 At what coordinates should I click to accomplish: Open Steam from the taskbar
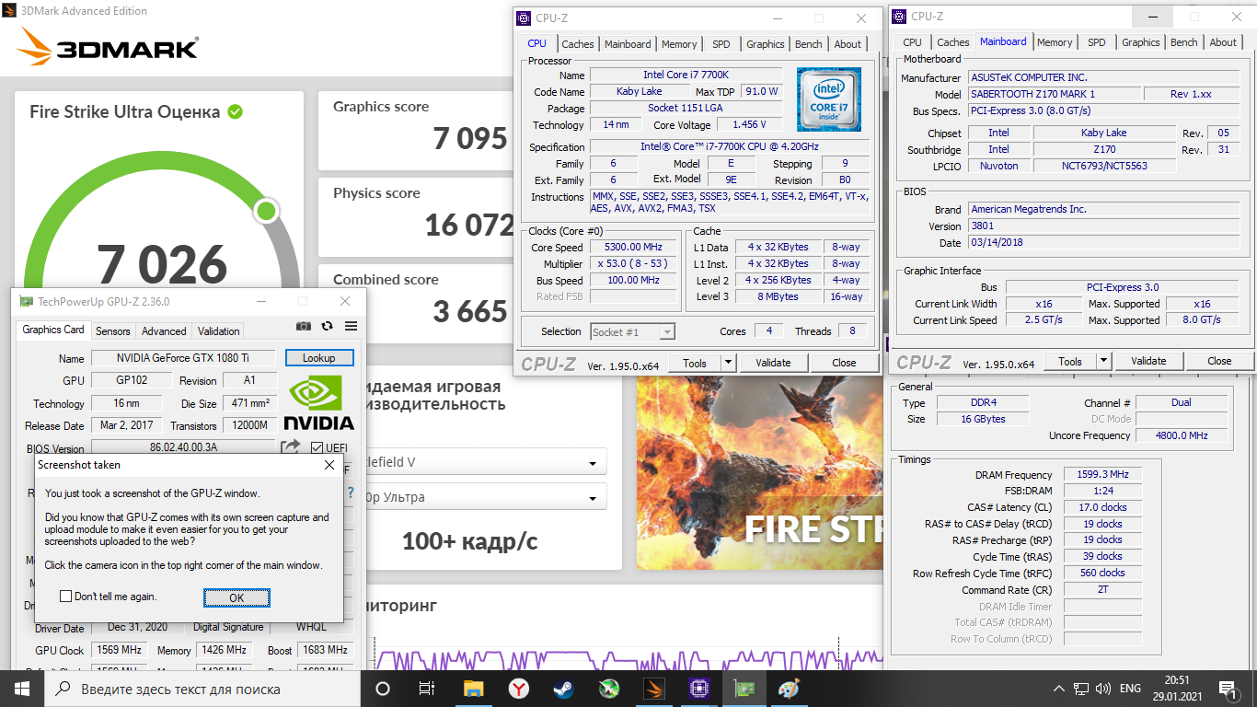563,689
